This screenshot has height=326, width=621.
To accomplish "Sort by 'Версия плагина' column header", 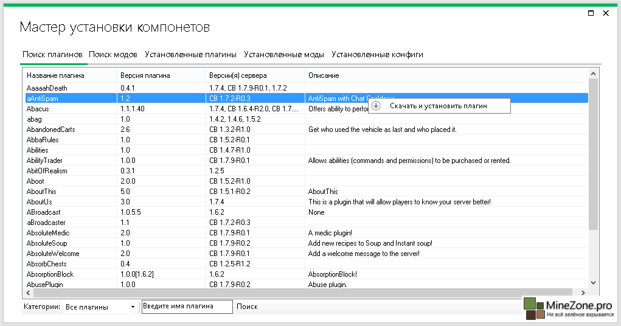I will pos(145,75).
